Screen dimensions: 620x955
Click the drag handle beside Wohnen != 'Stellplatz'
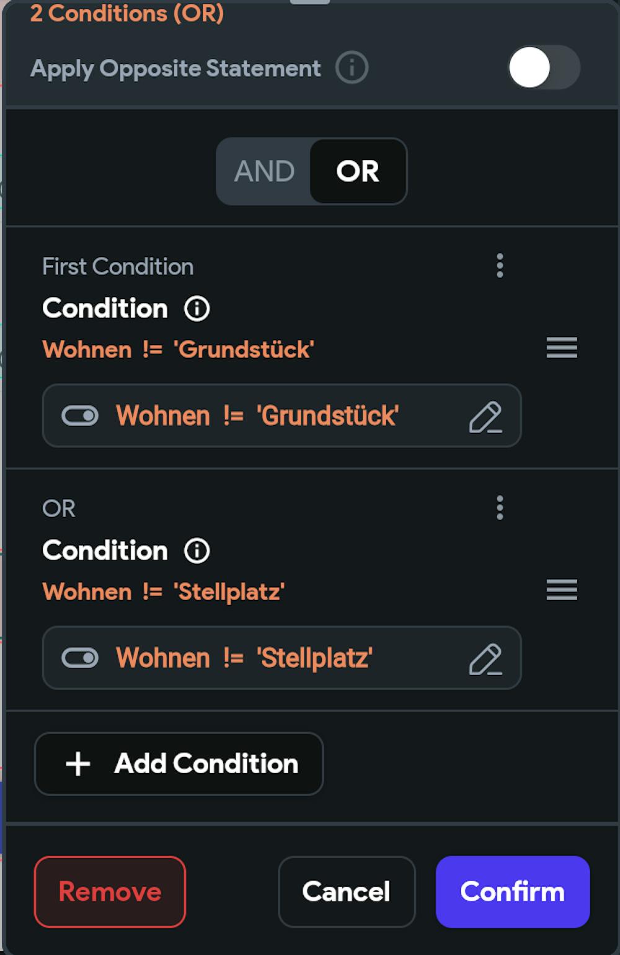coord(560,590)
